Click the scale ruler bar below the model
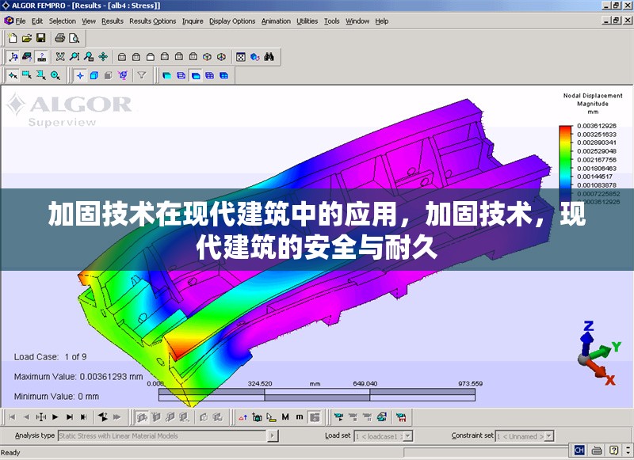The width and height of the screenshot is (634, 460). point(316,394)
